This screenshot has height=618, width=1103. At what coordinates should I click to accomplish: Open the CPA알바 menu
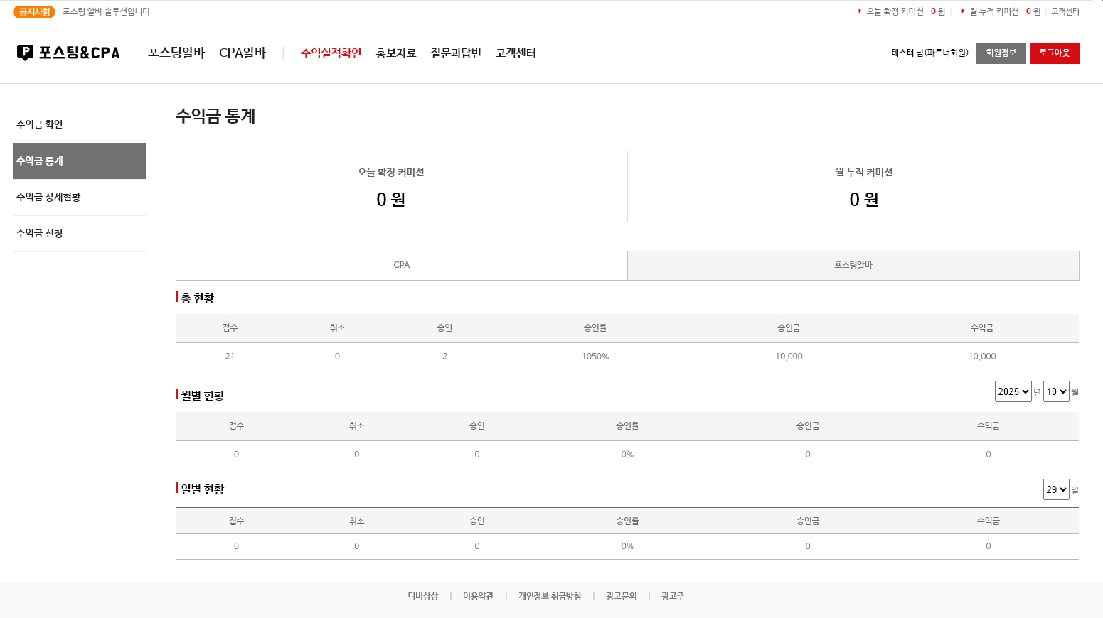tap(243, 53)
